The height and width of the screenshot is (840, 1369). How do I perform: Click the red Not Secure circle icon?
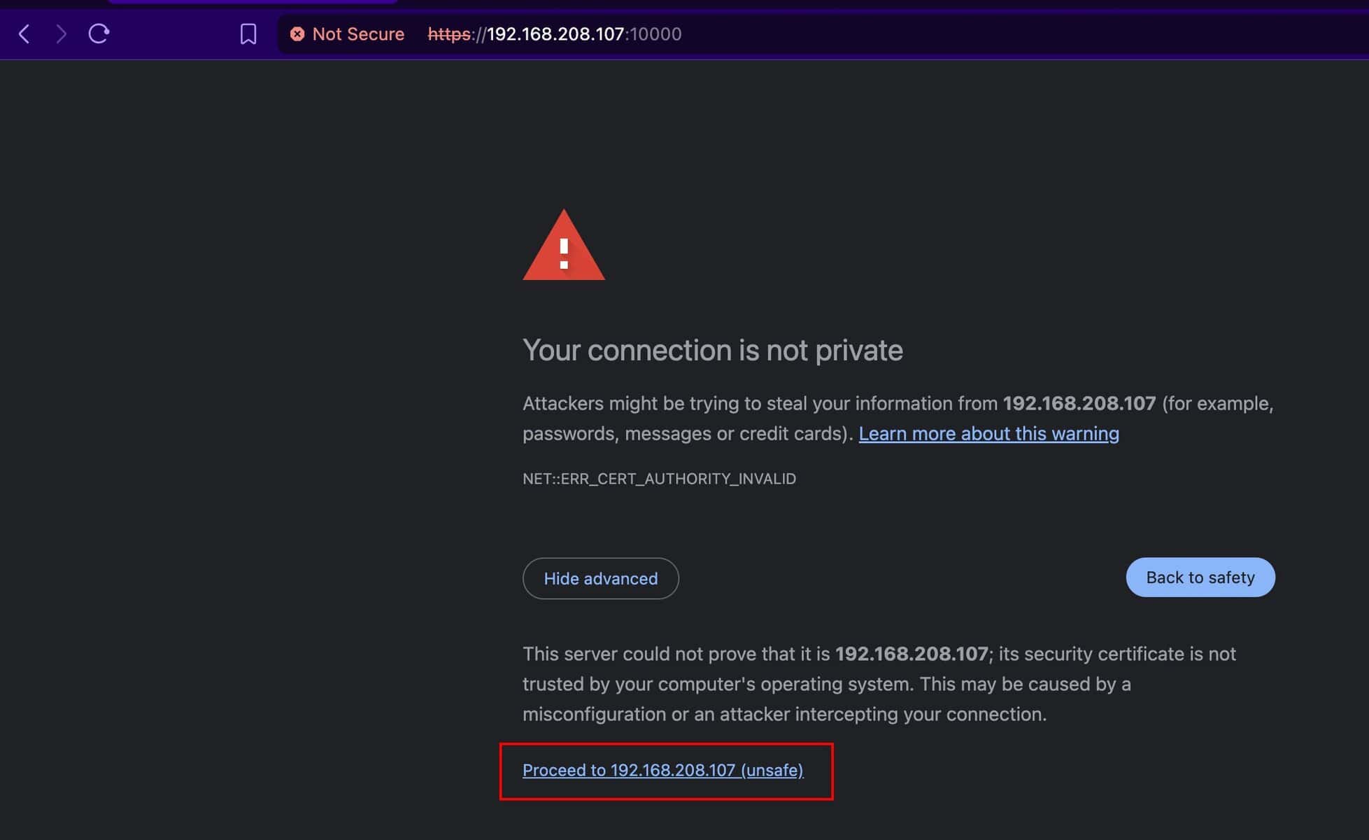pyautogui.click(x=297, y=34)
